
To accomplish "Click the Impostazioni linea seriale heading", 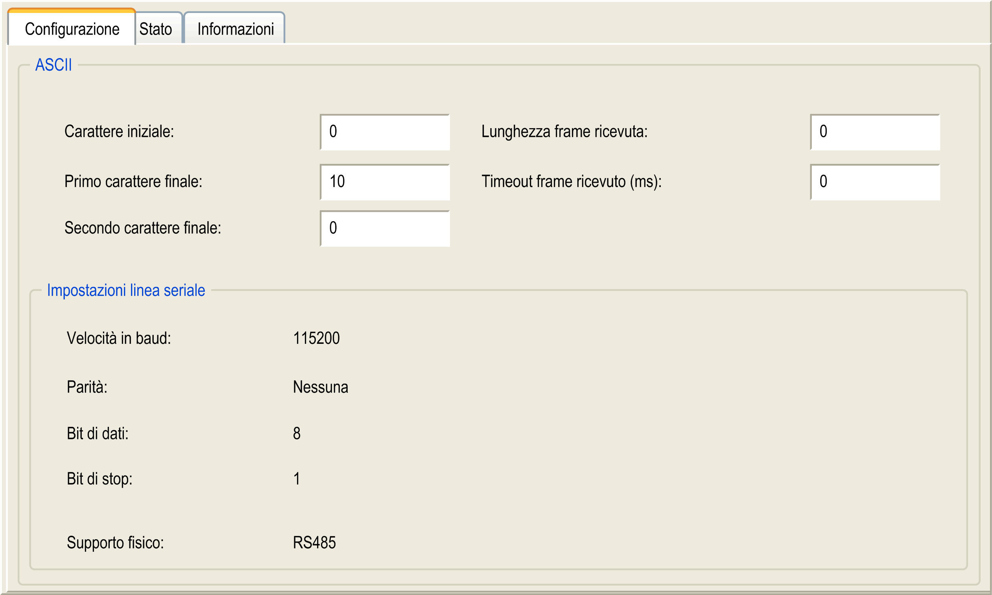I will [x=126, y=290].
